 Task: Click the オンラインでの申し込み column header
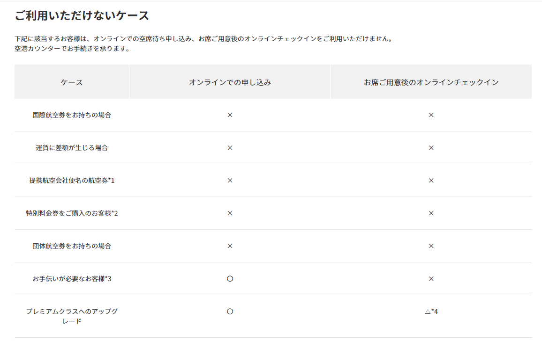coord(230,82)
